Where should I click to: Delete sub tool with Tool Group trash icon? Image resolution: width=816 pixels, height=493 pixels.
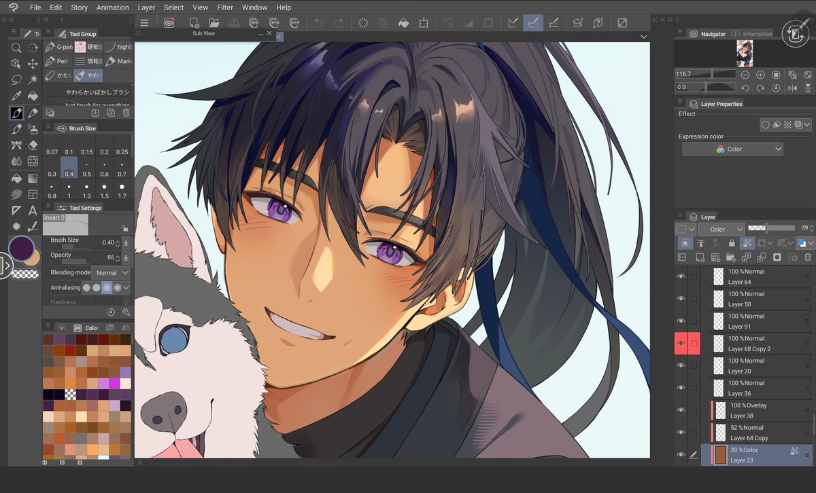[125, 112]
